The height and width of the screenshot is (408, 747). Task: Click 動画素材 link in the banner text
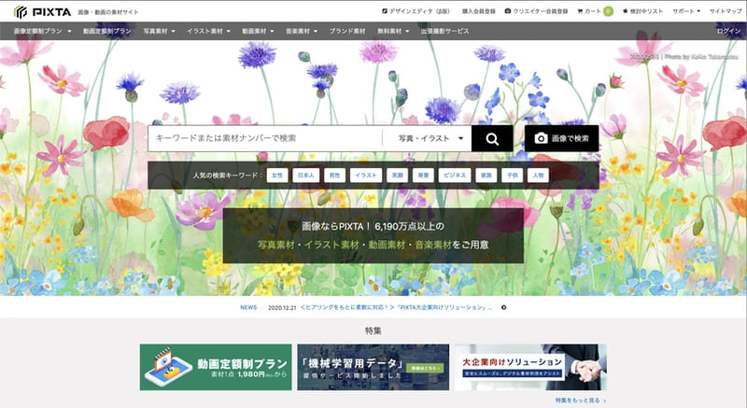tap(387, 245)
